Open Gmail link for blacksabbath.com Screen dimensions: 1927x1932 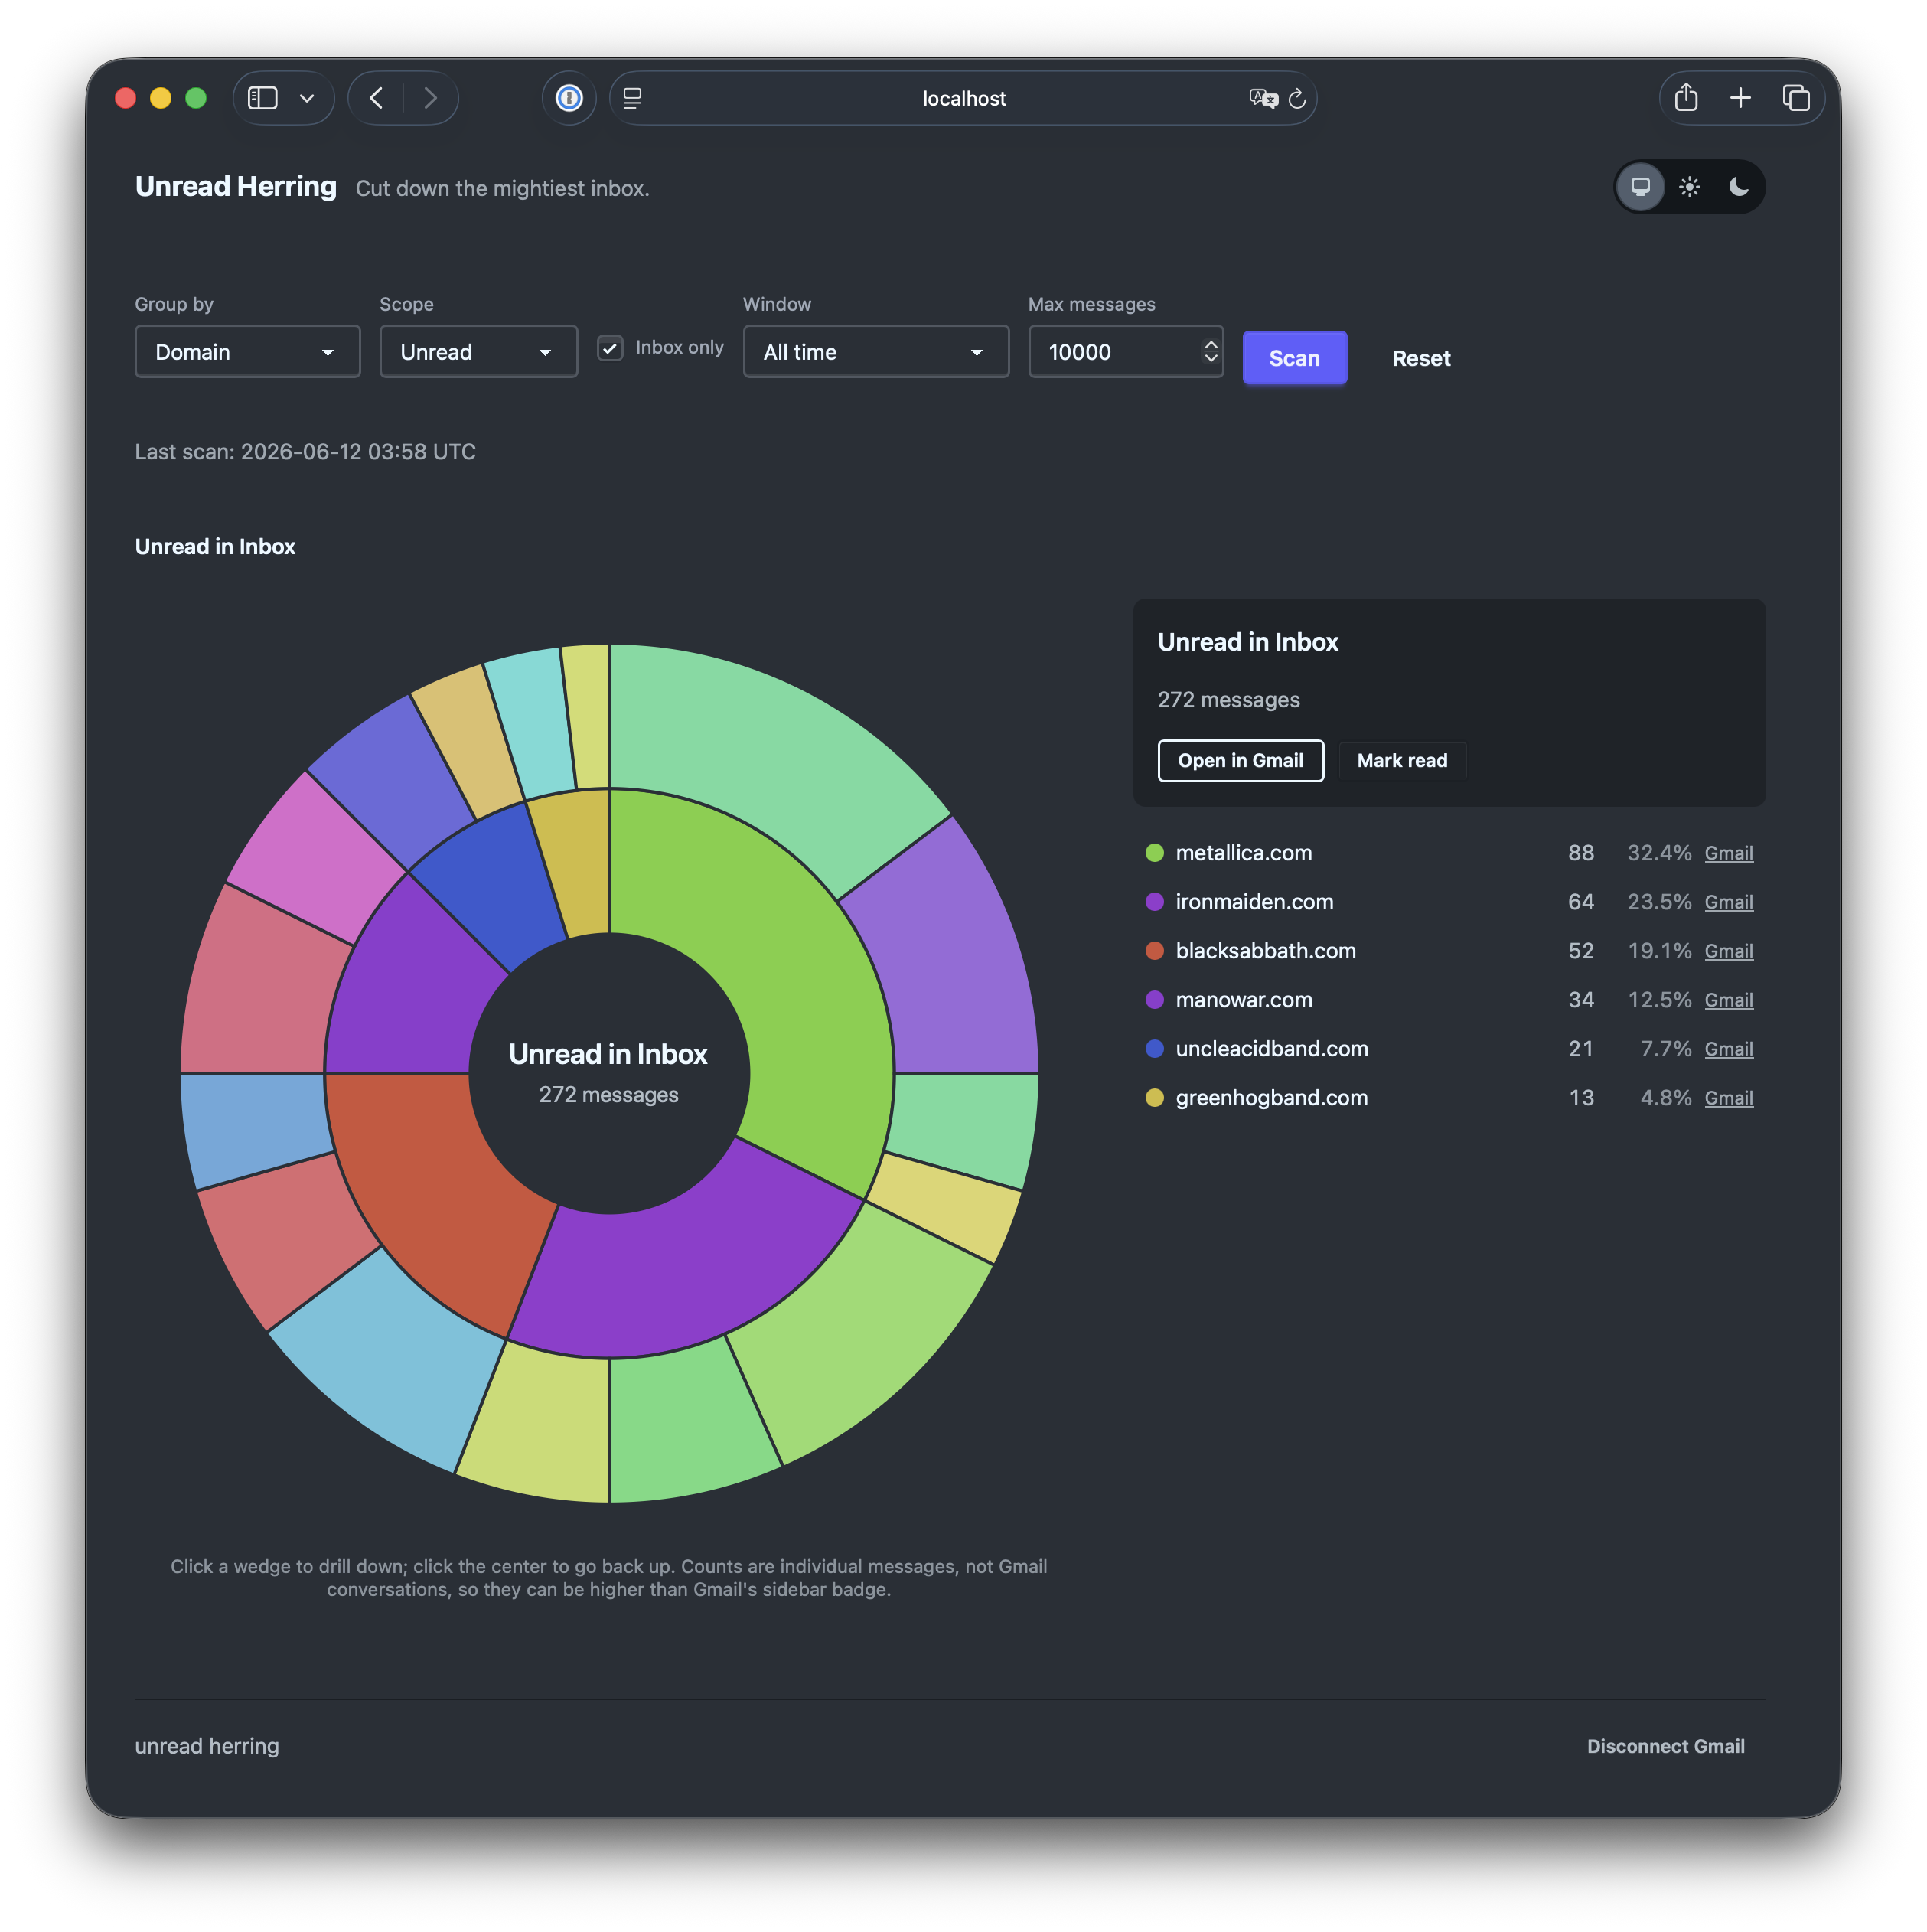pyautogui.click(x=1728, y=951)
